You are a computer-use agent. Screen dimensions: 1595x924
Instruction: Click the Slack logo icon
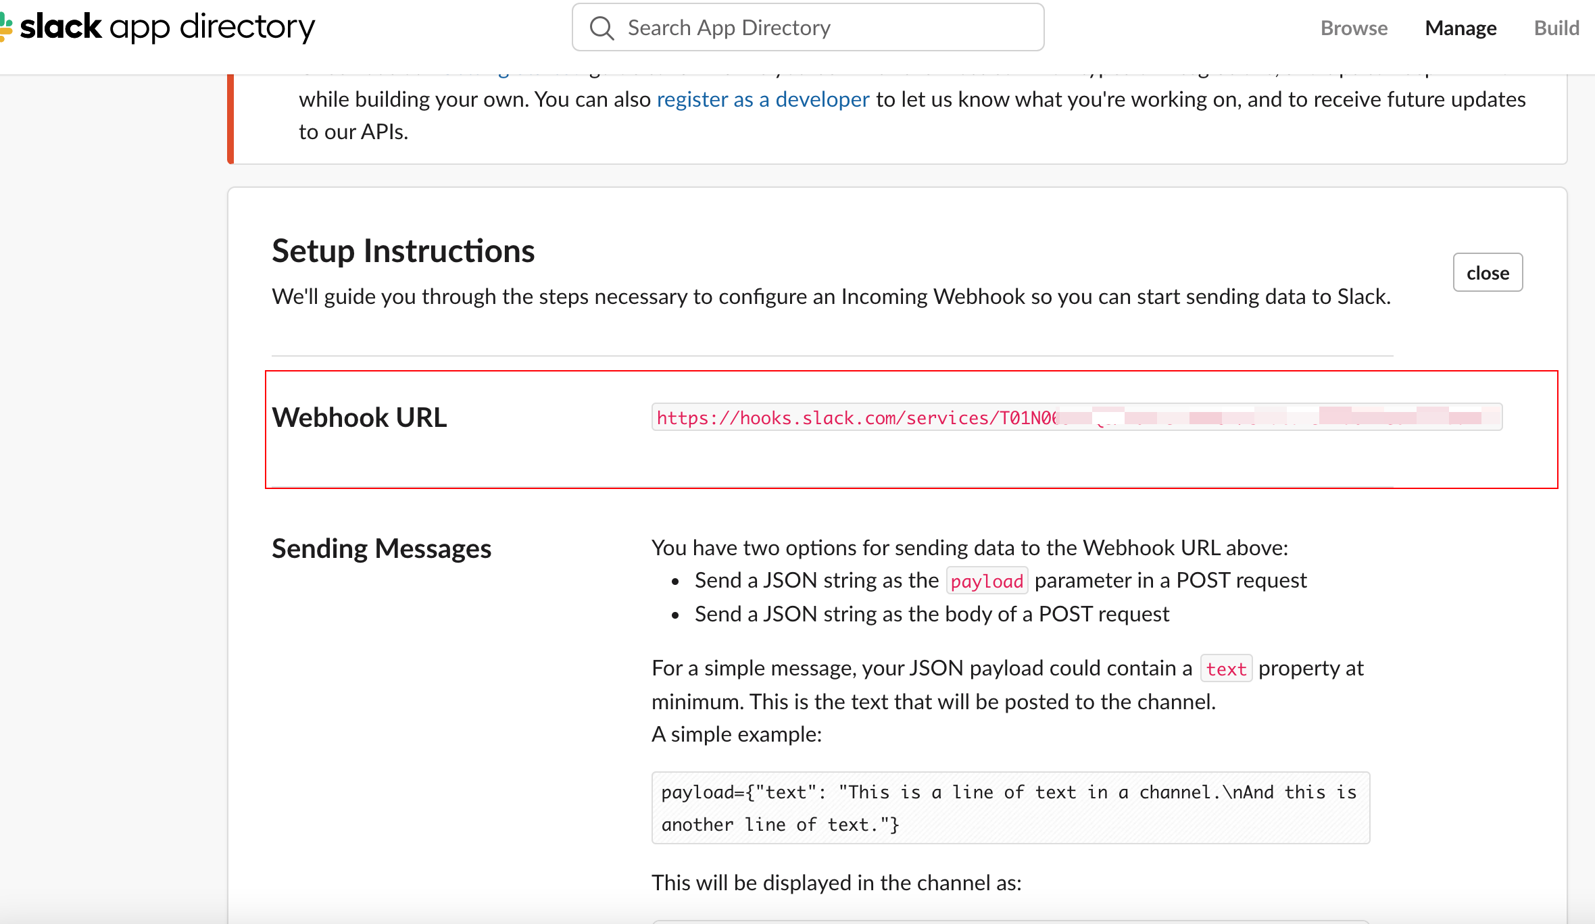6,27
